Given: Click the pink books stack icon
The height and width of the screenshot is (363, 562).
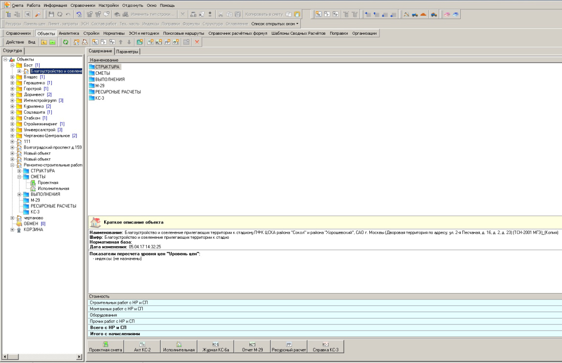Looking at the screenshot, I should (447, 14).
